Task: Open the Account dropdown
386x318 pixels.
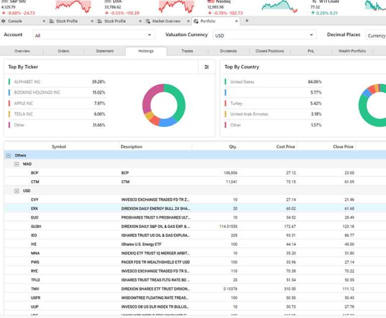Action: (94, 35)
